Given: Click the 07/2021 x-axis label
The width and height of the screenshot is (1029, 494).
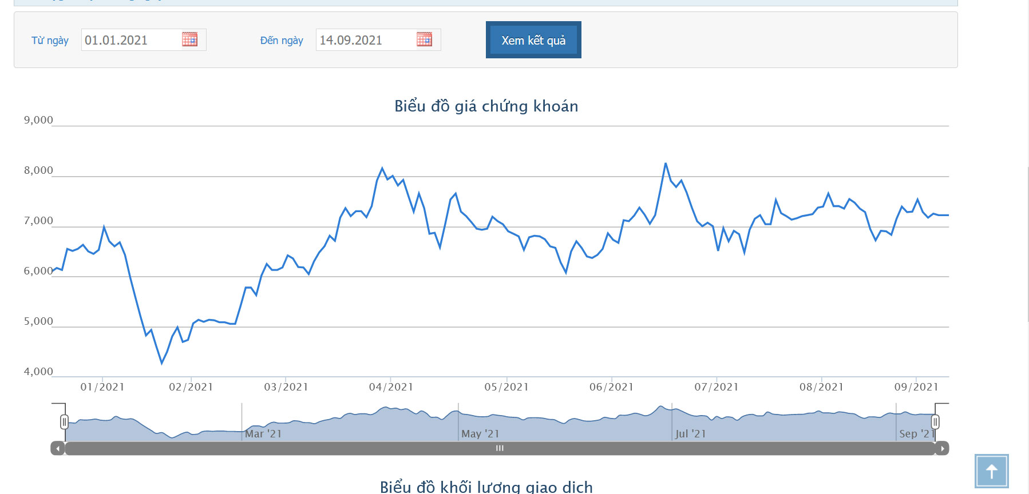Looking at the screenshot, I should [x=717, y=387].
